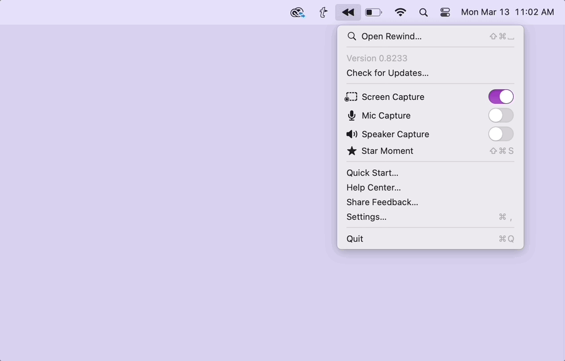Open Spotlight search in the menu bar
Image resolution: width=565 pixels, height=361 pixels.
click(423, 13)
